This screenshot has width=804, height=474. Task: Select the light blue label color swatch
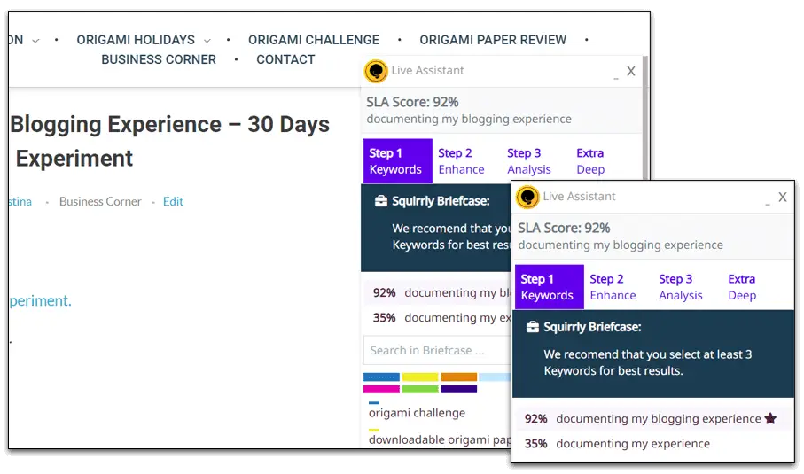pos(495,377)
